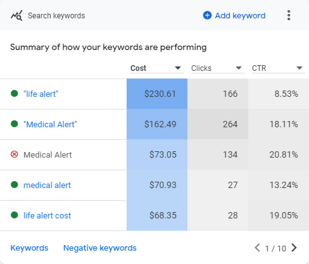The width and height of the screenshot is (309, 264).
Task: Click green status dot for medical alert
Action: coord(15,185)
